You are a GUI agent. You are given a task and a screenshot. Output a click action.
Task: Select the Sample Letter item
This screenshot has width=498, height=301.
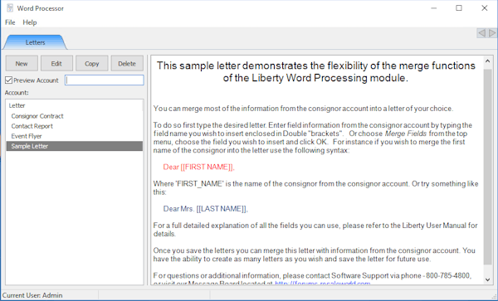pos(75,146)
